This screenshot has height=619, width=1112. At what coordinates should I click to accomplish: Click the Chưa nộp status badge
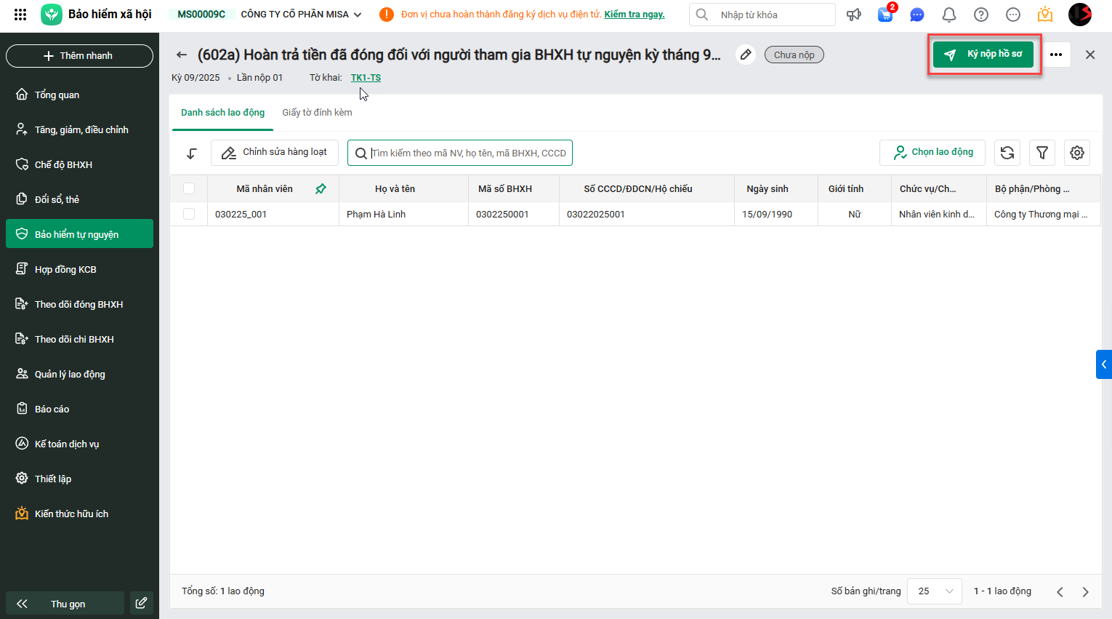[794, 55]
